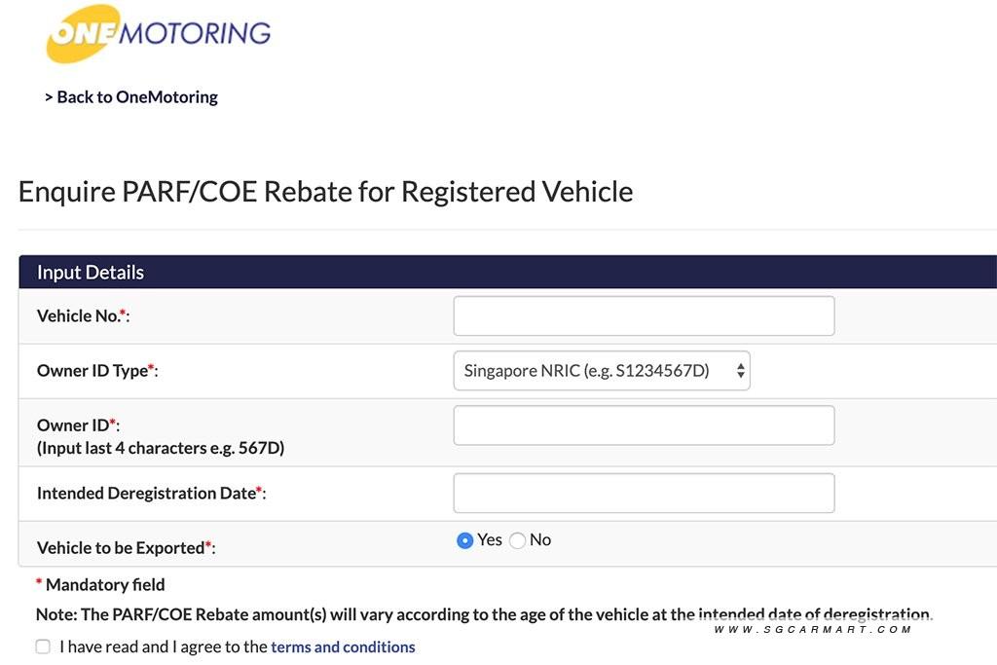
Task: Click the Input Details section header
Action: click(x=91, y=273)
